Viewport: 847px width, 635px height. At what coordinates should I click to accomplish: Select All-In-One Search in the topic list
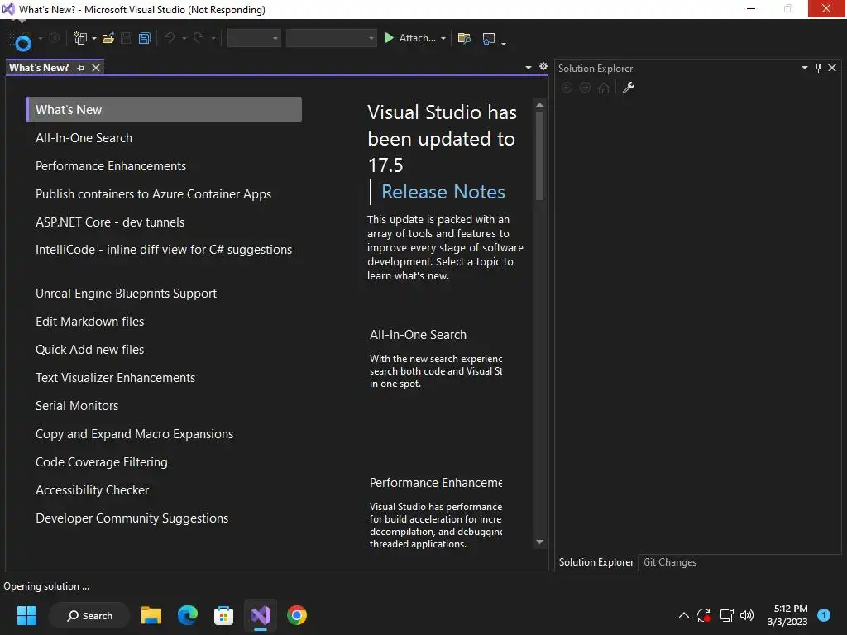84,138
